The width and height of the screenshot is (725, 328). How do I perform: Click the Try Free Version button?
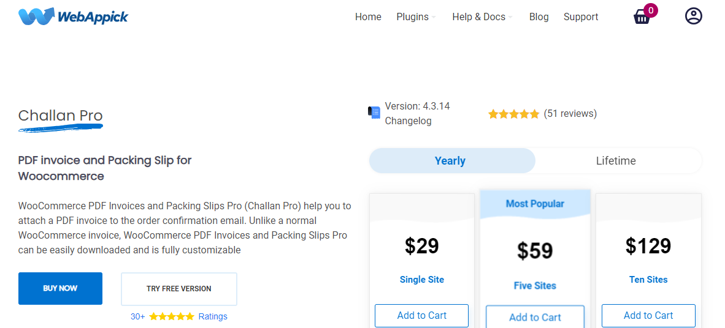pyautogui.click(x=179, y=289)
